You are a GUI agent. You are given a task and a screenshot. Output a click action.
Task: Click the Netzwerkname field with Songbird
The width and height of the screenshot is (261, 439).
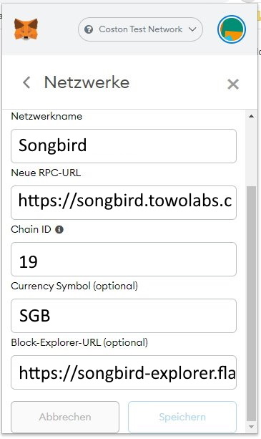click(x=124, y=146)
